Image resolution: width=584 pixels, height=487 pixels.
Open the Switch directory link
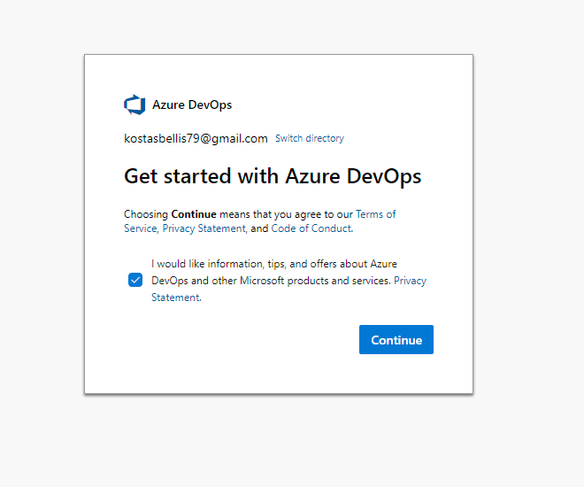tap(310, 138)
